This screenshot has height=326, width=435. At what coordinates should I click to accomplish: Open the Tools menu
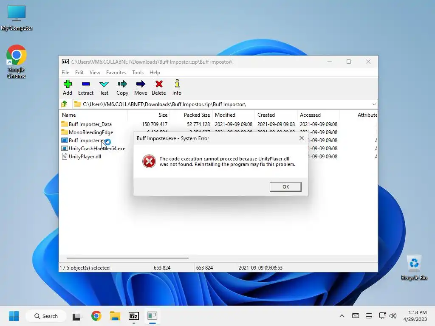coord(138,72)
